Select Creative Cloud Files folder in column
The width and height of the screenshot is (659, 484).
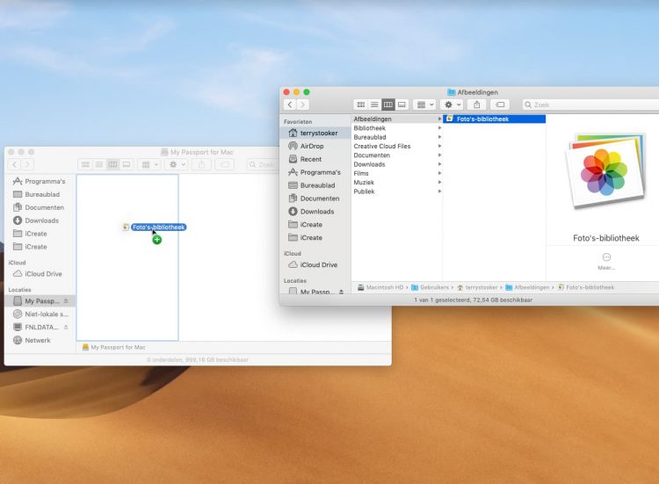click(381, 146)
